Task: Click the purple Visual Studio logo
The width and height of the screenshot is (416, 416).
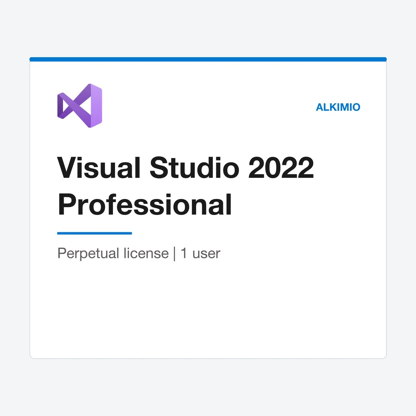Action: pos(80,106)
